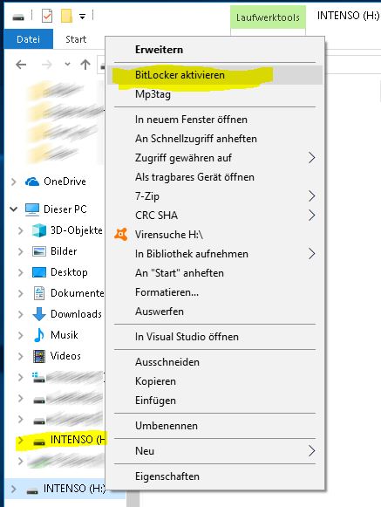Viewport: 381px width, 507px height.
Task: Open In Bibliothek aufnehmen submenu
Action: click(214, 254)
